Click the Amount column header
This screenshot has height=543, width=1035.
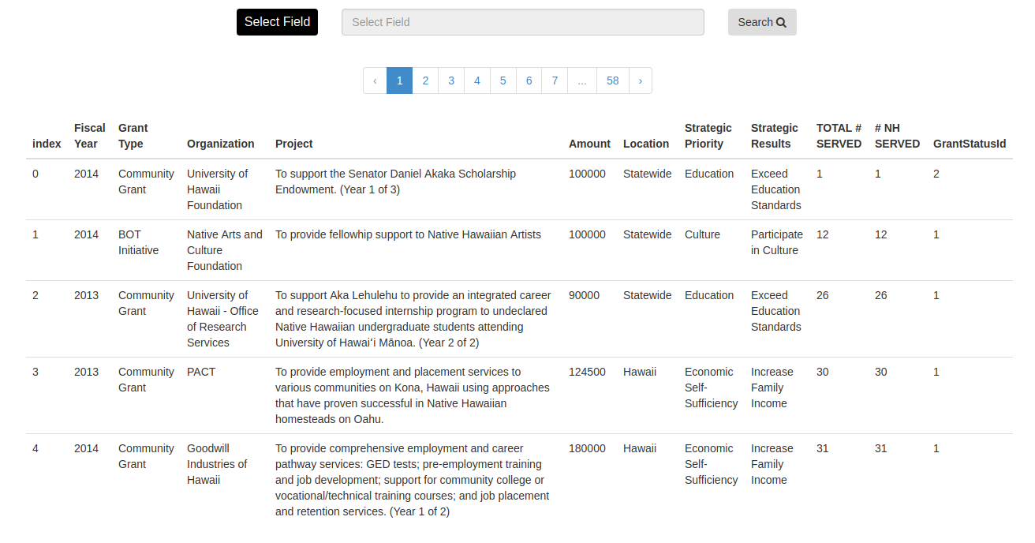(x=589, y=144)
